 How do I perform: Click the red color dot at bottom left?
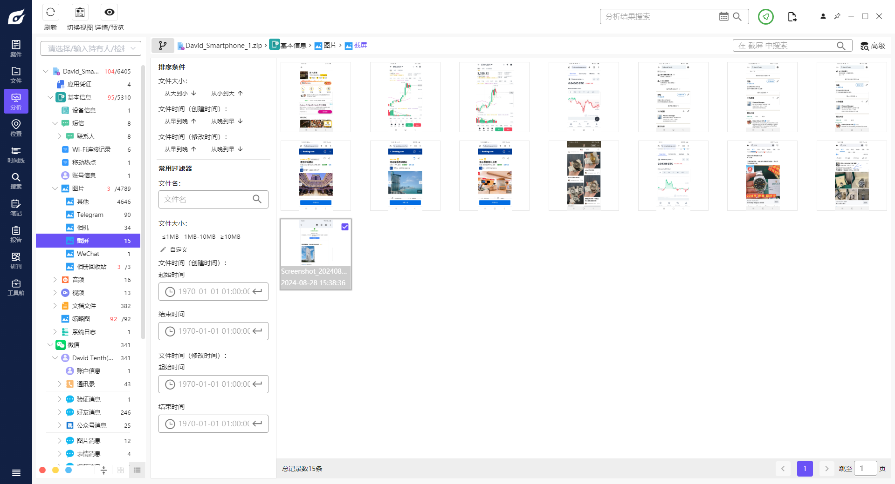click(42, 470)
